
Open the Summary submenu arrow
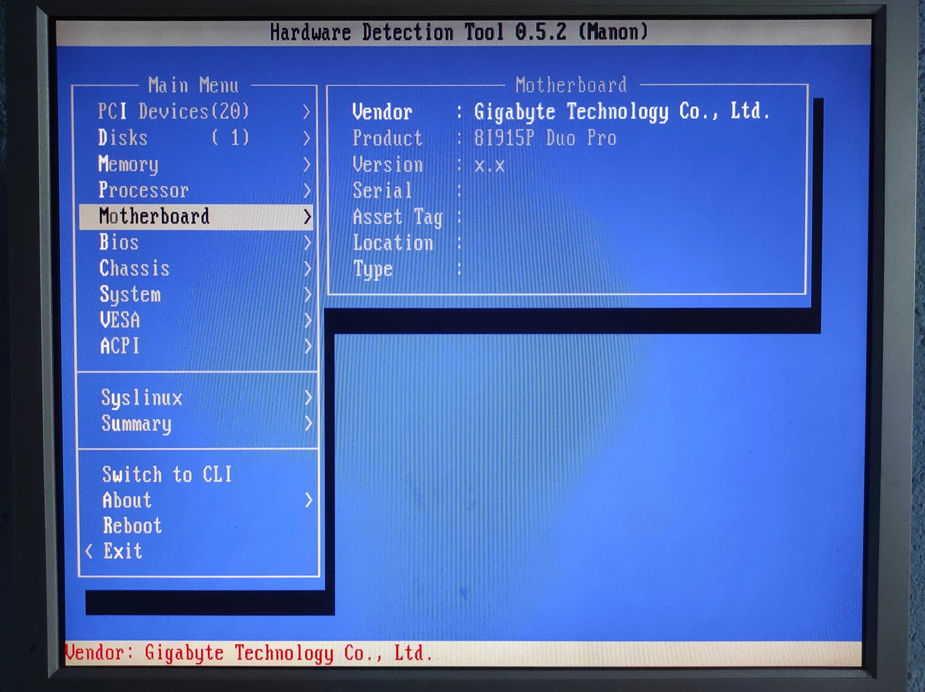pyautogui.click(x=308, y=423)
